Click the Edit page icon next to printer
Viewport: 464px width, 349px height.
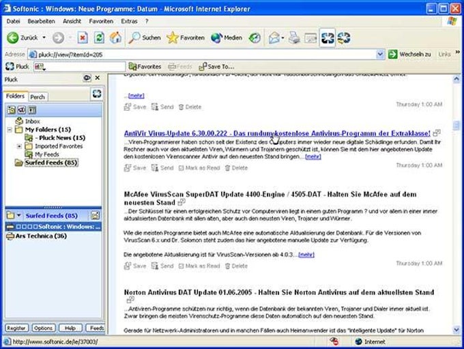pyautogui.click(x=310, y=38)
